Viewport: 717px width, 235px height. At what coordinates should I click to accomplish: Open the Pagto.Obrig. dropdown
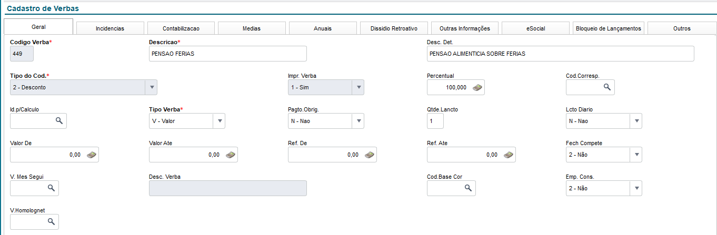click(x=326, y=121)
